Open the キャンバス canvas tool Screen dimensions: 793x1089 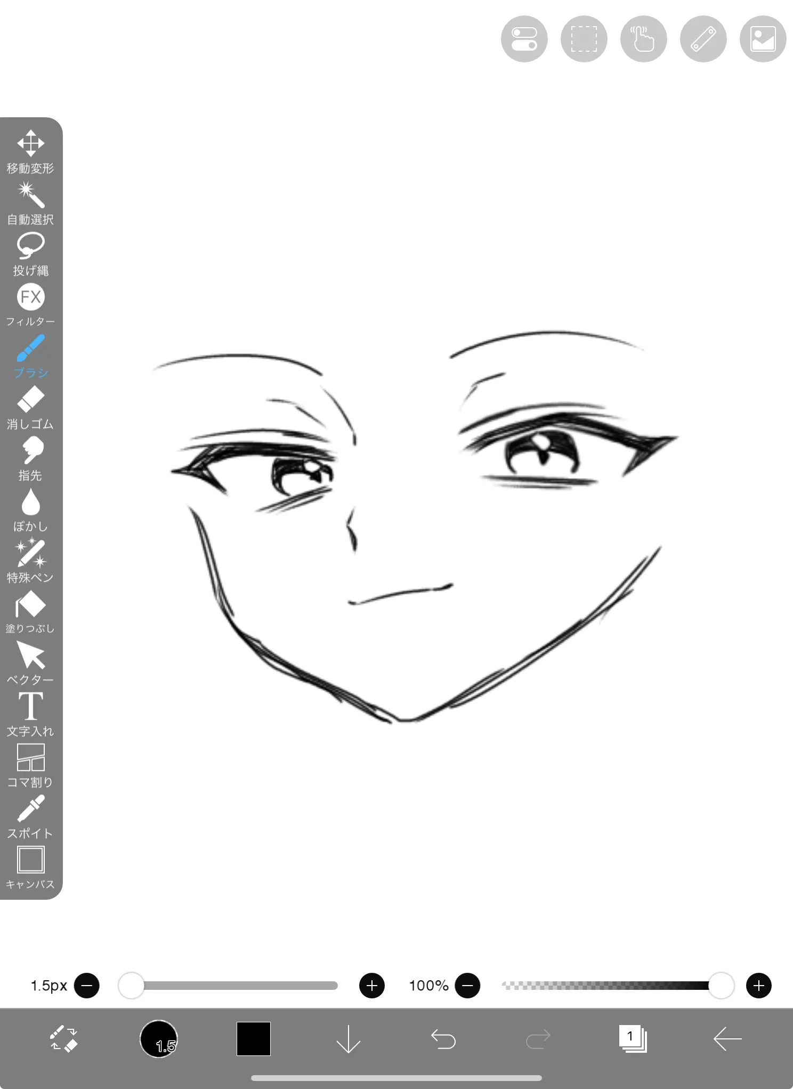click(30, 868)
